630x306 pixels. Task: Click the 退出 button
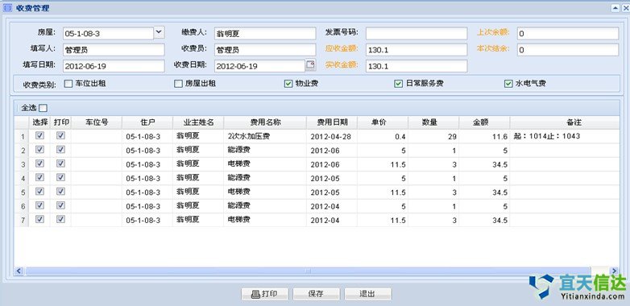click(x=367, y=294)
